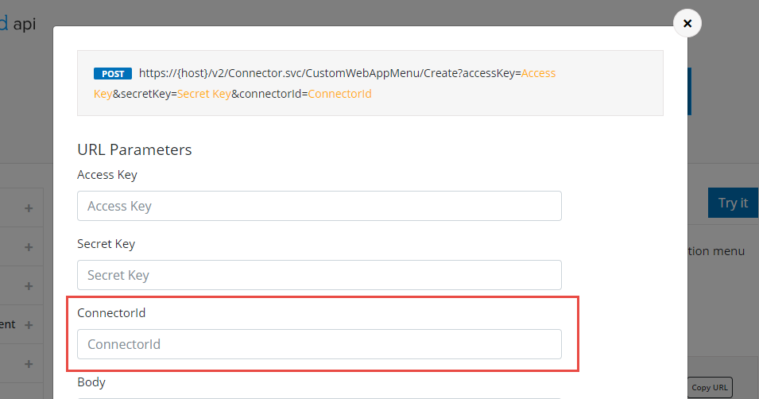Click the api logo in header
This screenshot has height=399, width=759.
(x=24, y=24)
